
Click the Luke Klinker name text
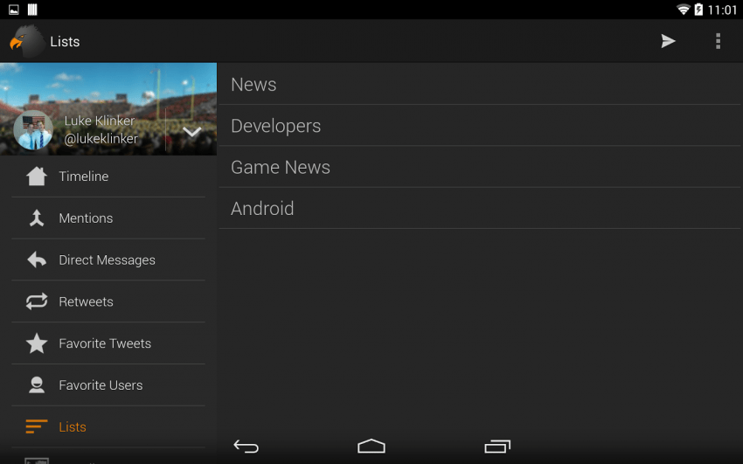pyautogui.click(x=100, y=121)
